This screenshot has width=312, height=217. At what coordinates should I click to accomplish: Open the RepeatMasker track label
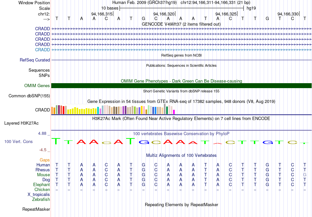[x=36, y=209]
